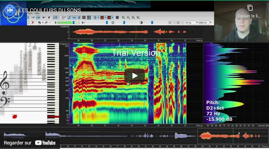Screen dimensions: 269x149
Task: Click the green playhead in the overview waveform
Action: pos(233,136)
